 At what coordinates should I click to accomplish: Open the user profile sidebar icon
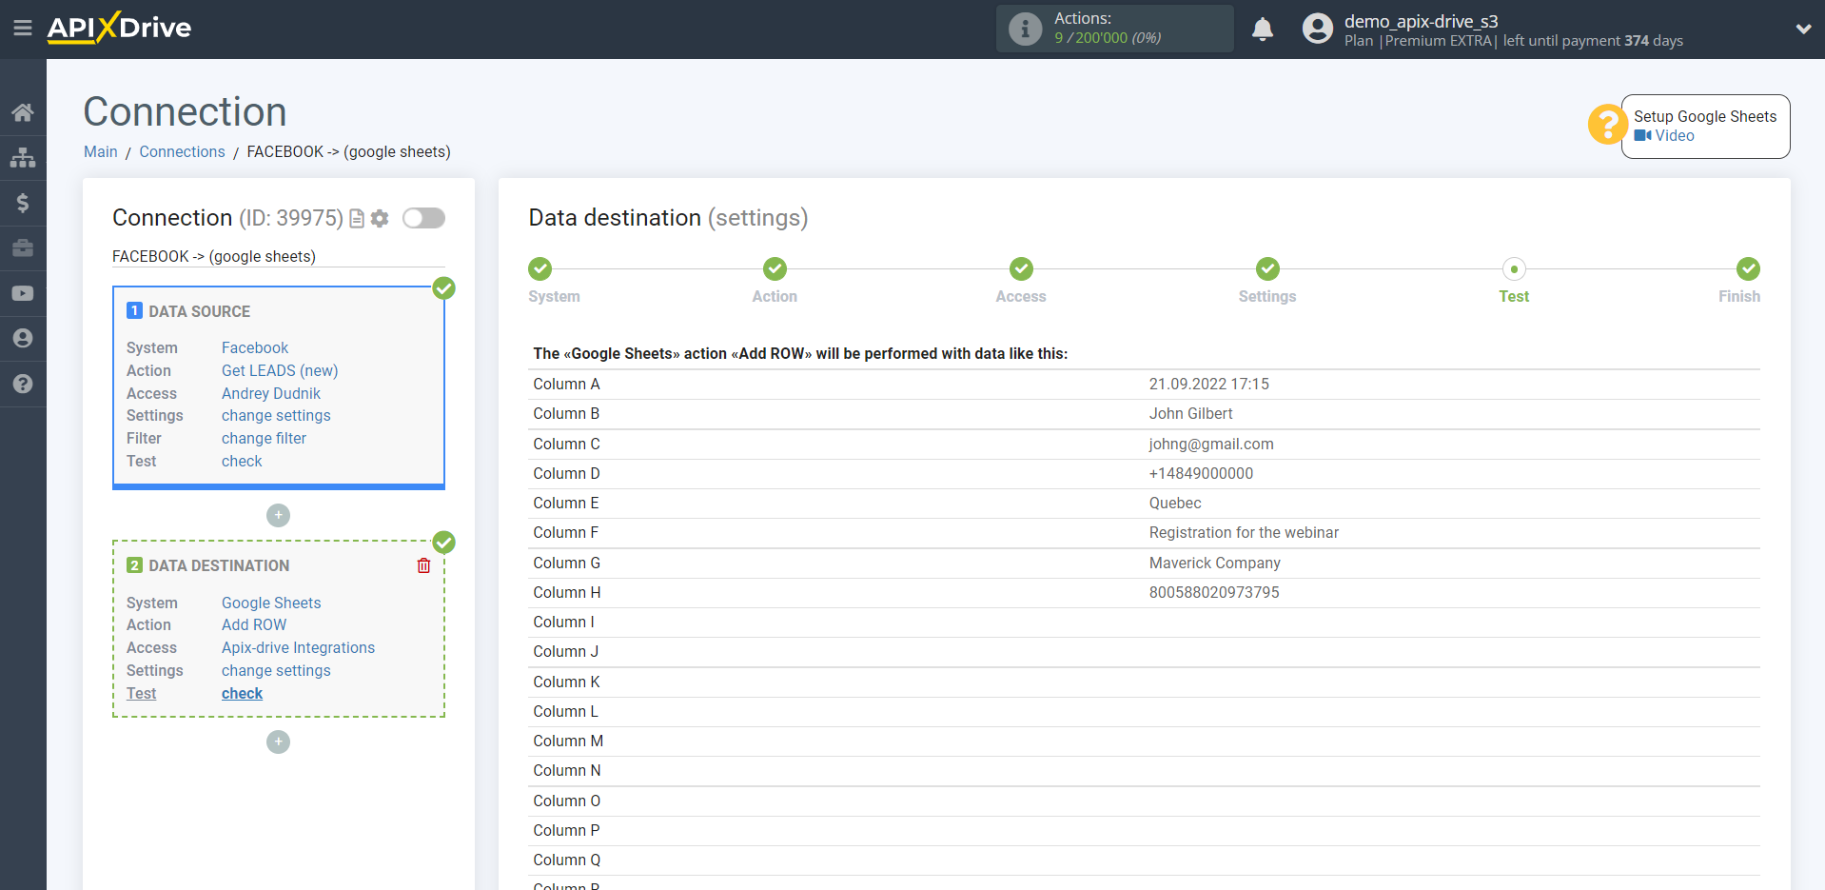[23, 338]
